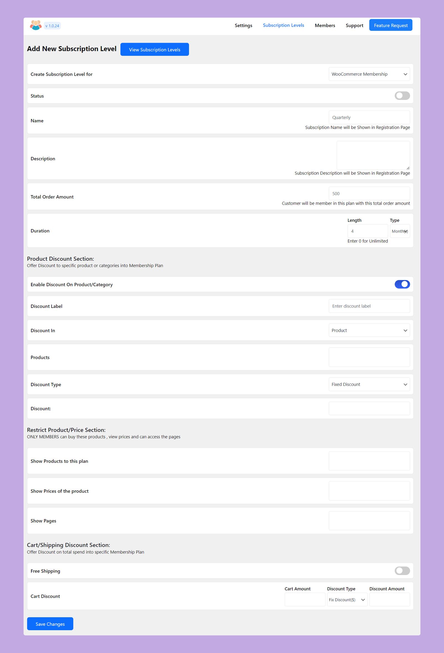
Task: Click the Restrict Product/Price Section heading
Action: coord(66,430)
